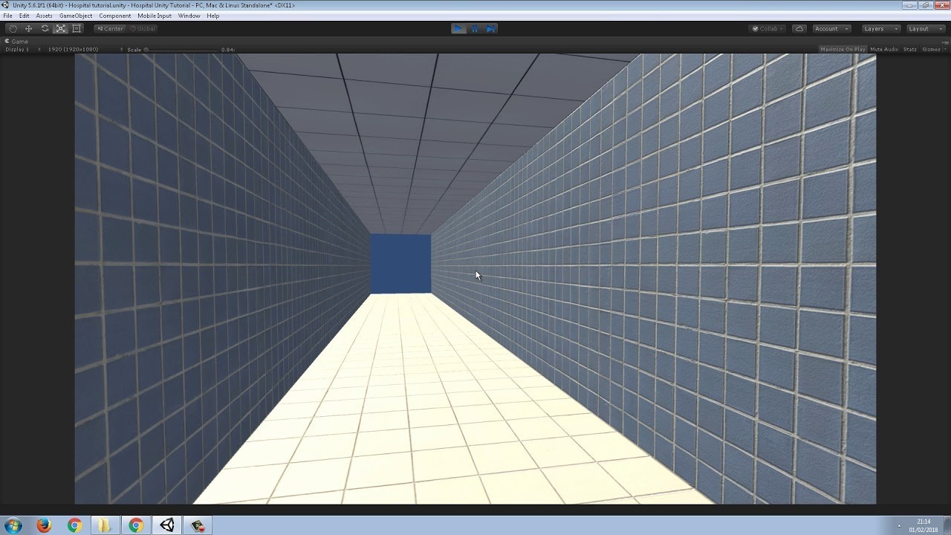The width and height of the screenshot is (951, 535).
Task: Click the Show desktop button
Action: [x=947, y=525]
